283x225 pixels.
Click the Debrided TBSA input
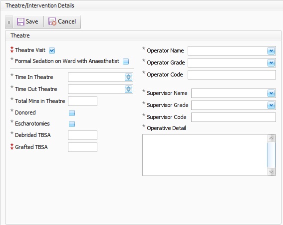pyautogui.click(x=82, y=135)
